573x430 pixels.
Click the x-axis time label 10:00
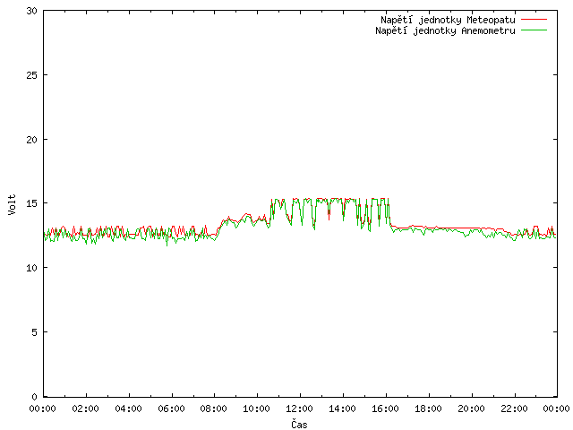(x=257, y=408)
